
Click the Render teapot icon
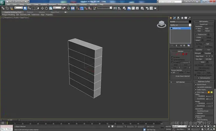(156, 8)
